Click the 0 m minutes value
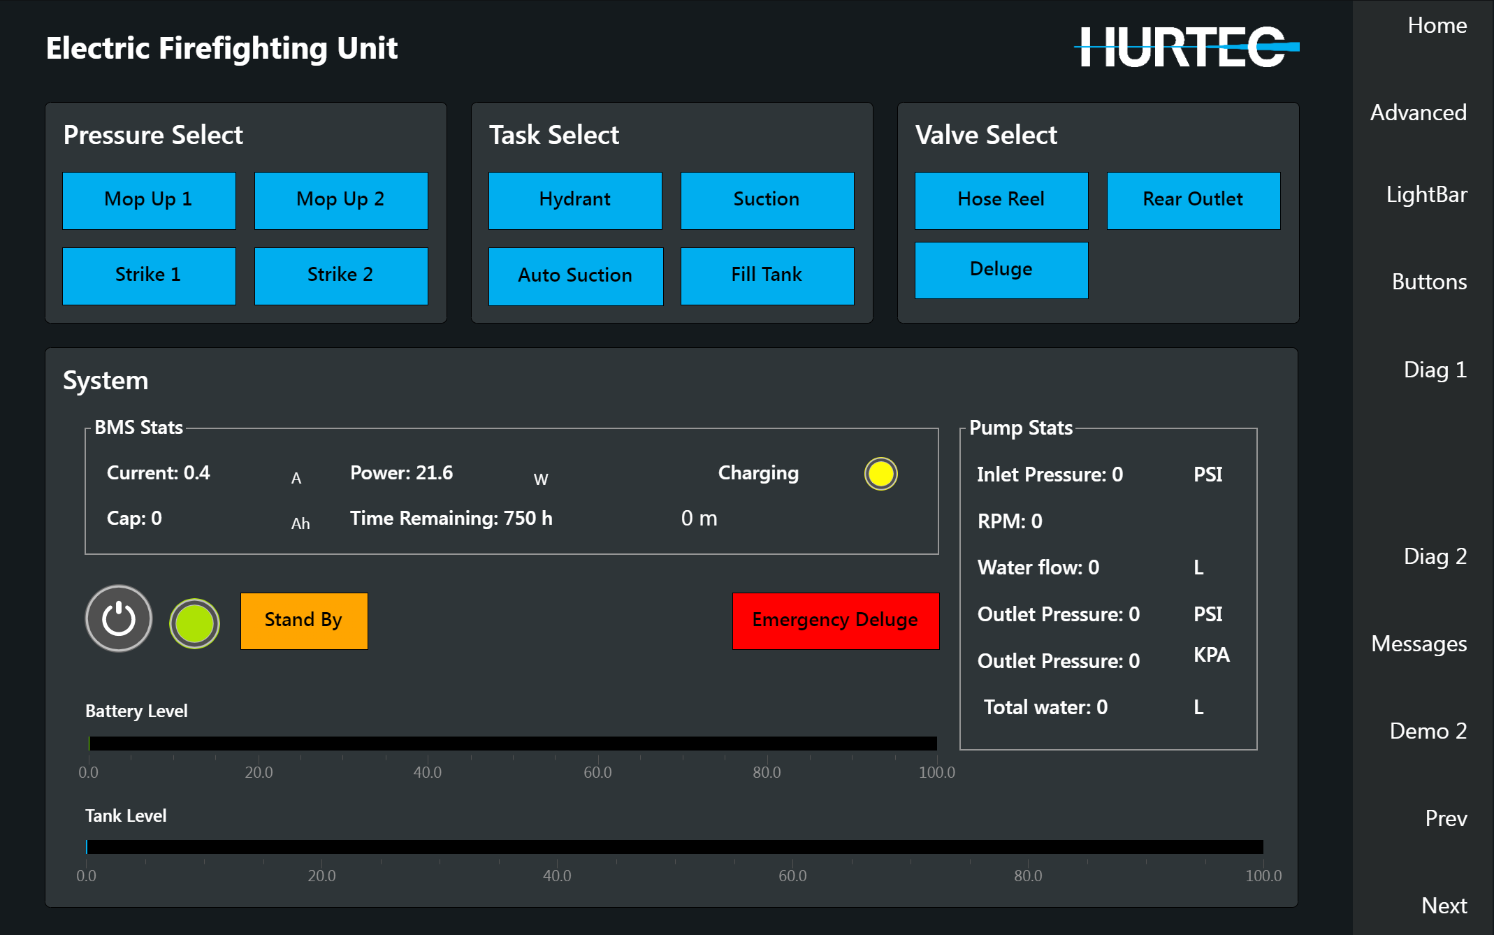 699,519
